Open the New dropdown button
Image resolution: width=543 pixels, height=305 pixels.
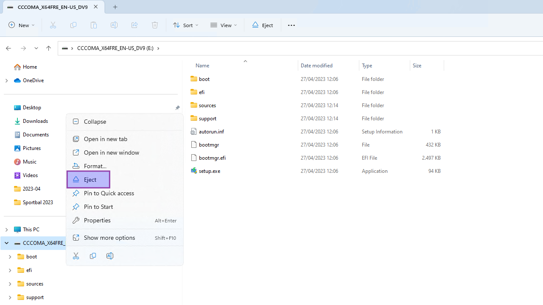tap(21, 25)
